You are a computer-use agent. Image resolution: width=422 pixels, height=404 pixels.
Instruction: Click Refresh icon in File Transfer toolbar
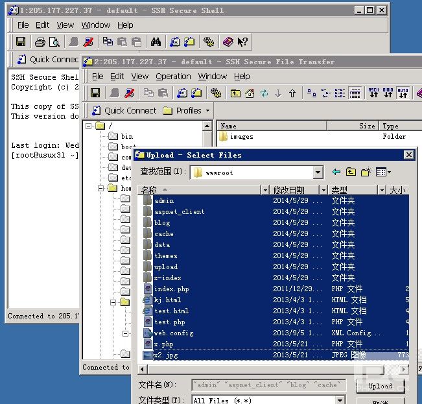click(264, 93)
